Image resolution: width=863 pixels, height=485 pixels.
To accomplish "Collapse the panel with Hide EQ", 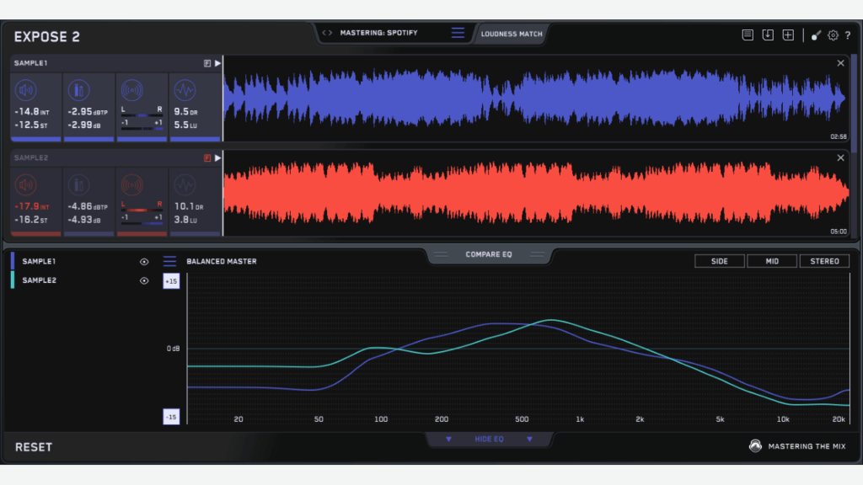I will 490,439.
